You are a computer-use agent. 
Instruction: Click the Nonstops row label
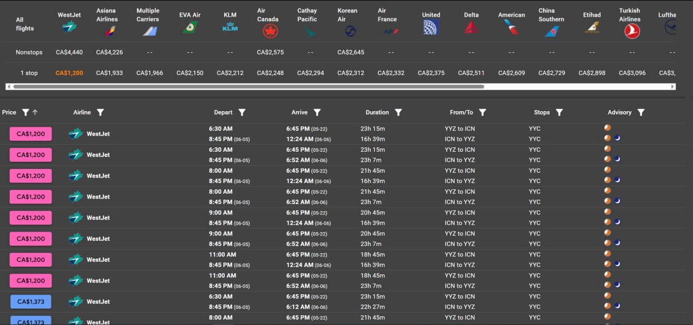click(x=29, y=52)
